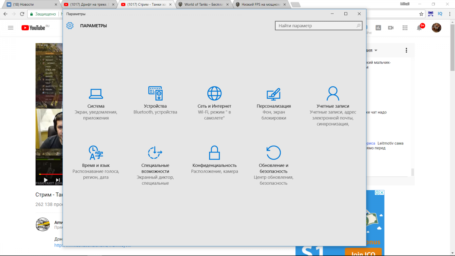Image resolution: width=455 pixels, height=256 pixels.
Task: Skip to the next video
Action: [x=58, y=180]
